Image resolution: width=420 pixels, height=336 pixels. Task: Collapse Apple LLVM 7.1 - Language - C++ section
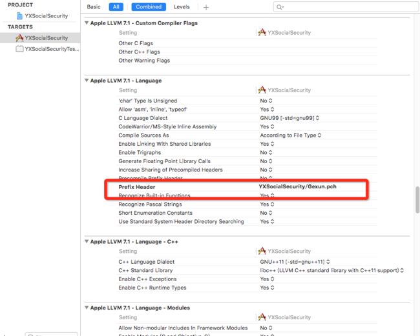pos(87,241)
